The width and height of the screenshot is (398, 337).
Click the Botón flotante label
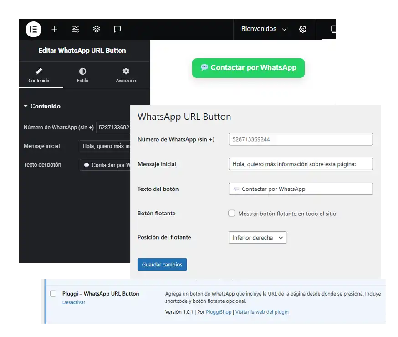point(156,213)
